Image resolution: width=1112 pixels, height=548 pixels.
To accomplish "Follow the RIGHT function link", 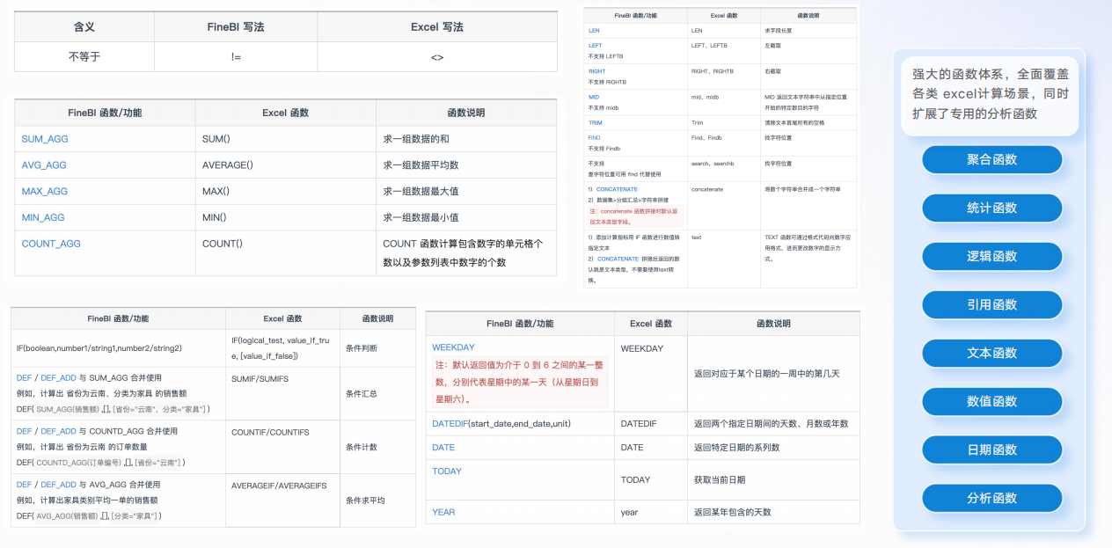I will [x=596, y=71].
